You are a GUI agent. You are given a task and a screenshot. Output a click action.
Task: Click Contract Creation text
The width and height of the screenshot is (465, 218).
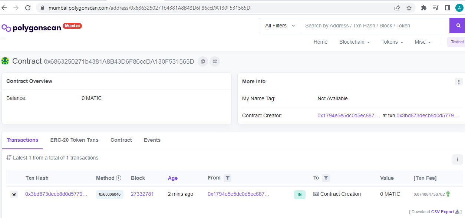340,194
